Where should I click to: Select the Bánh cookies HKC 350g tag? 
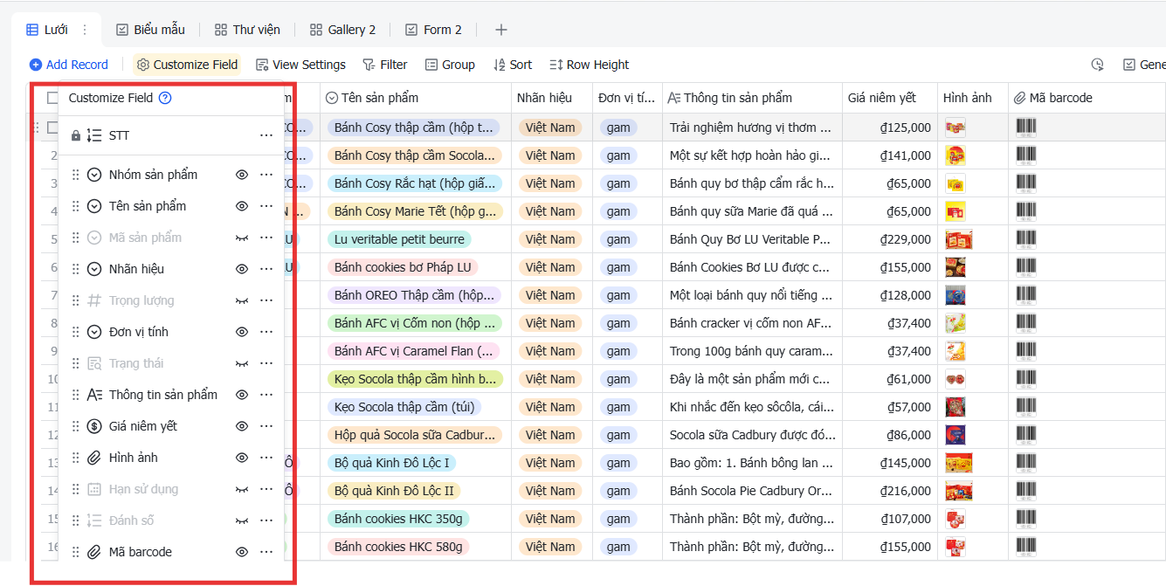(398, 519)
